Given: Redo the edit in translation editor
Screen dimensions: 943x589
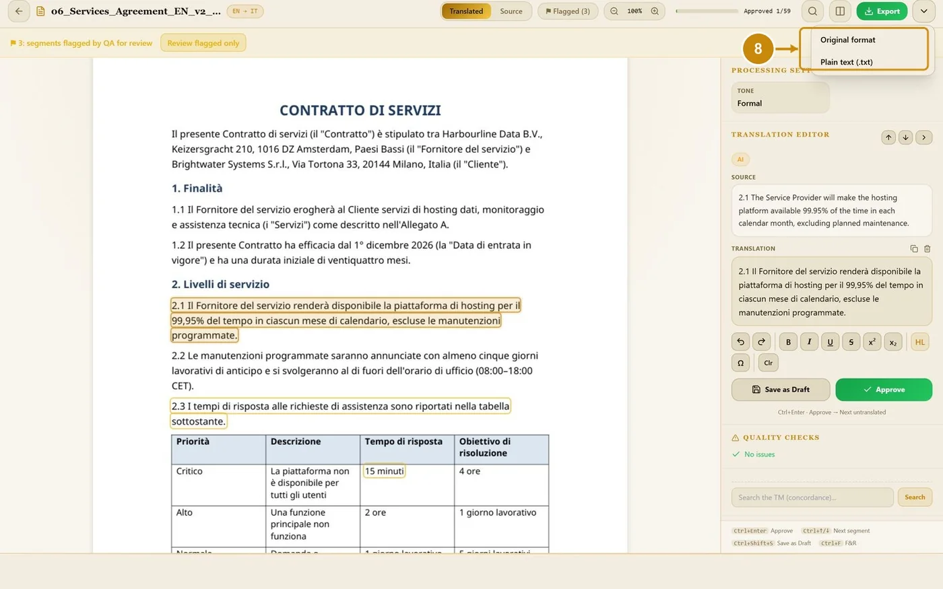Looking at the screenshot, I should pos(762,342).
